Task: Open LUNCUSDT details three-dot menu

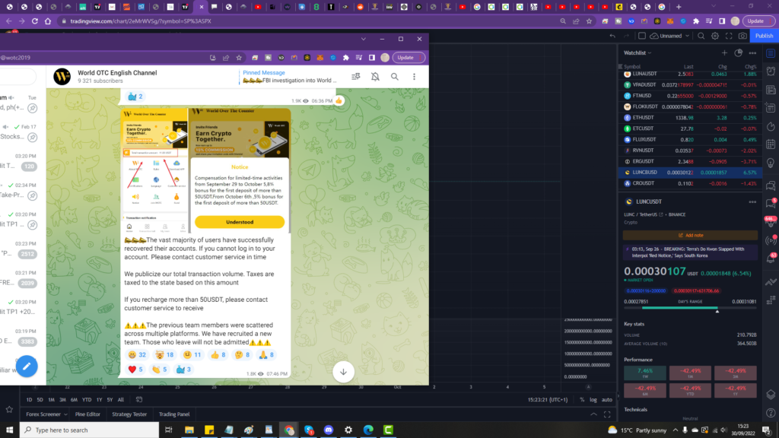Action: (752, 202)
